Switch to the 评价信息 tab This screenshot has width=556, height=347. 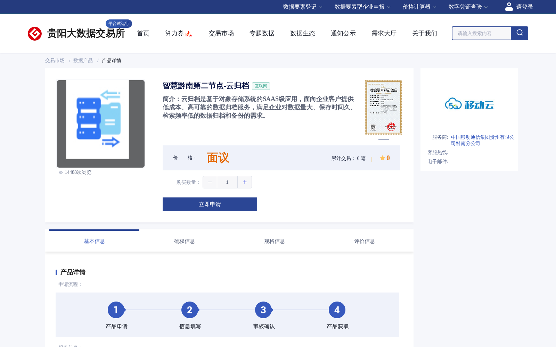(365, 241)
